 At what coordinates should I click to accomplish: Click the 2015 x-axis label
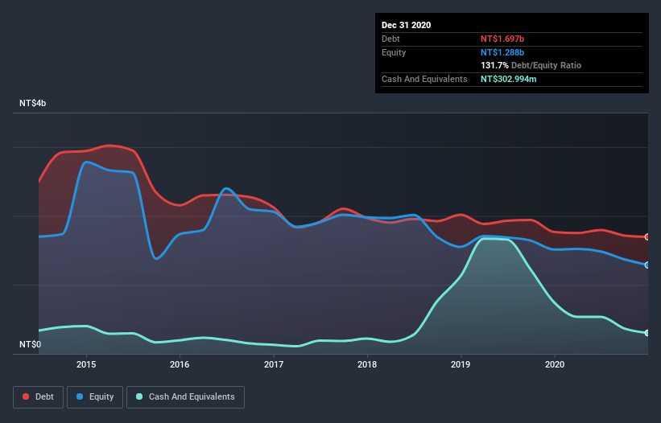tap(86, 364)
